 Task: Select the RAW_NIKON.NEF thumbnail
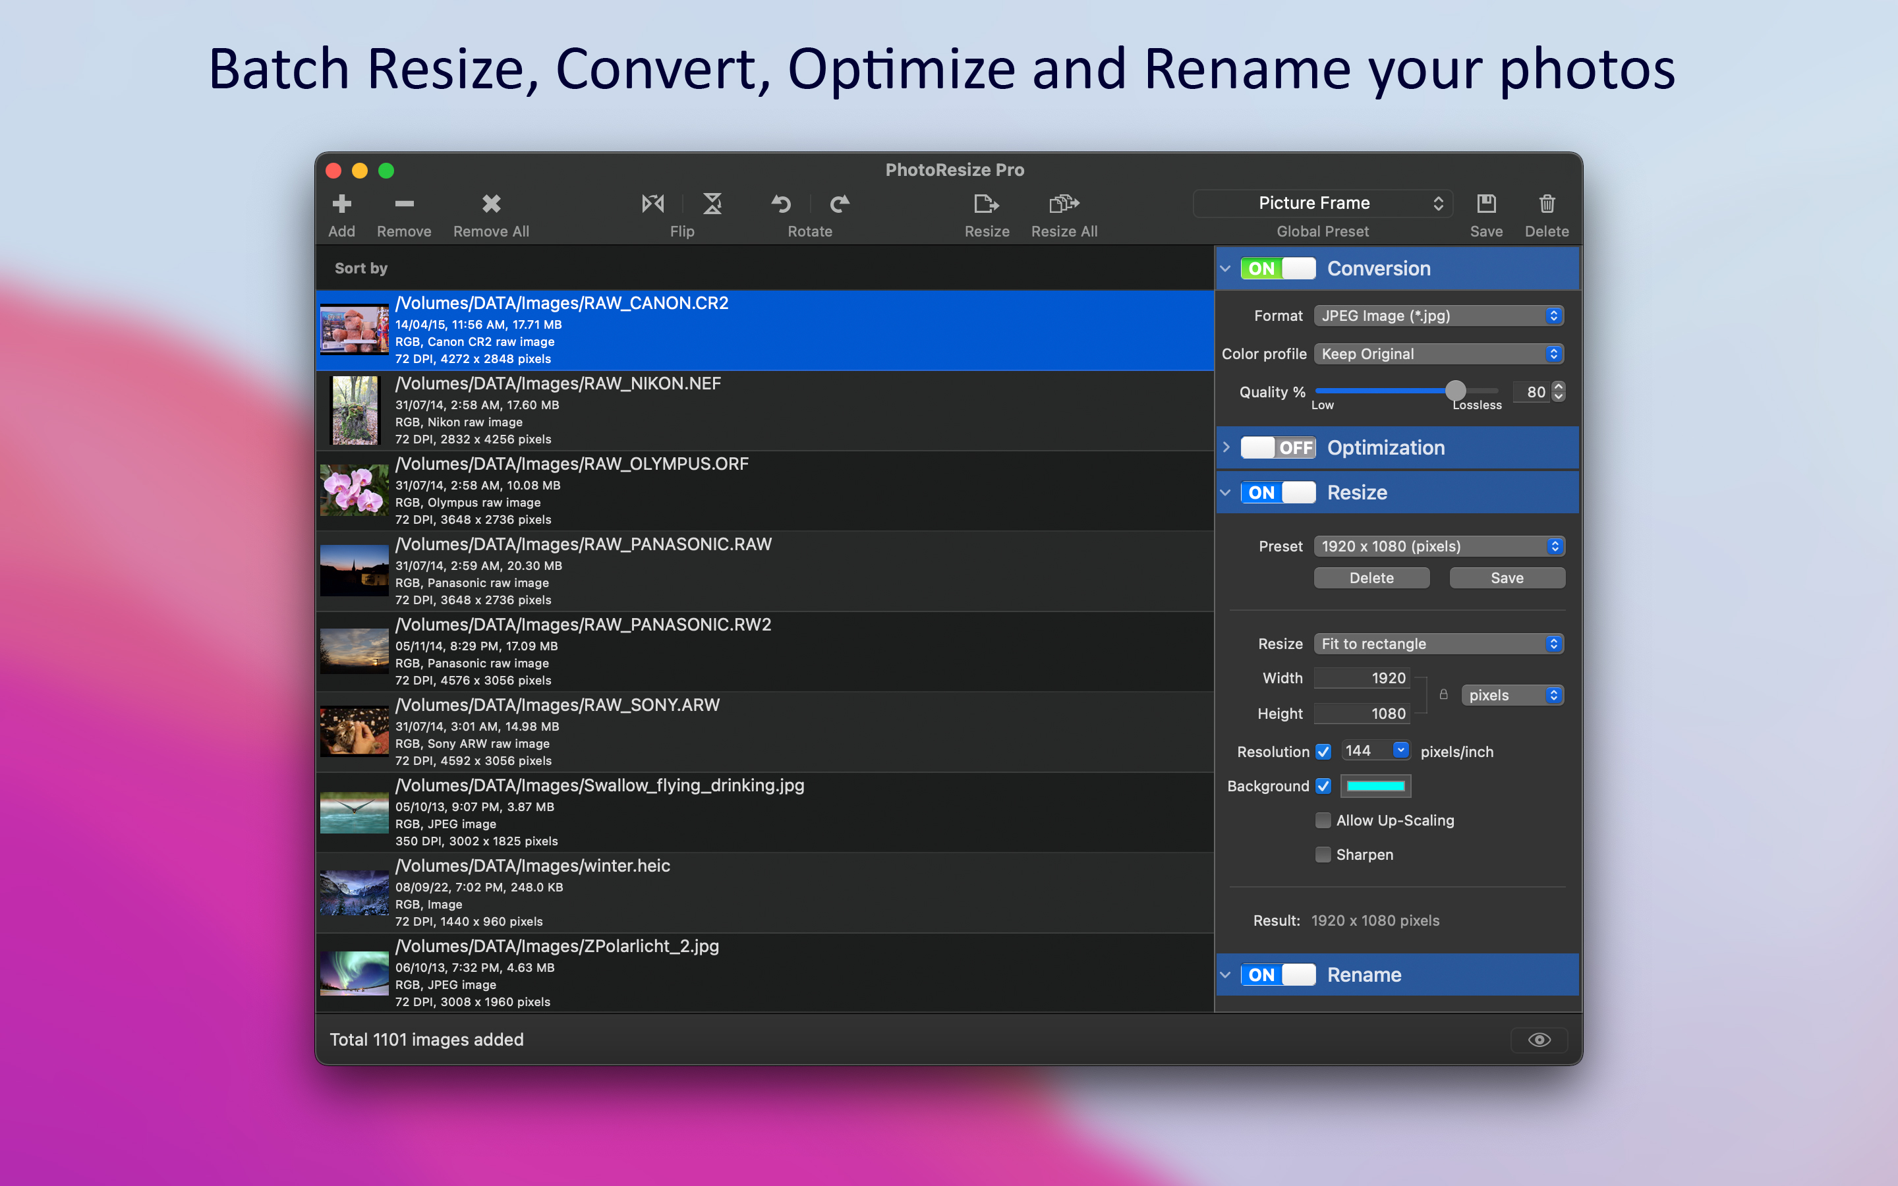tap(355, 410)
